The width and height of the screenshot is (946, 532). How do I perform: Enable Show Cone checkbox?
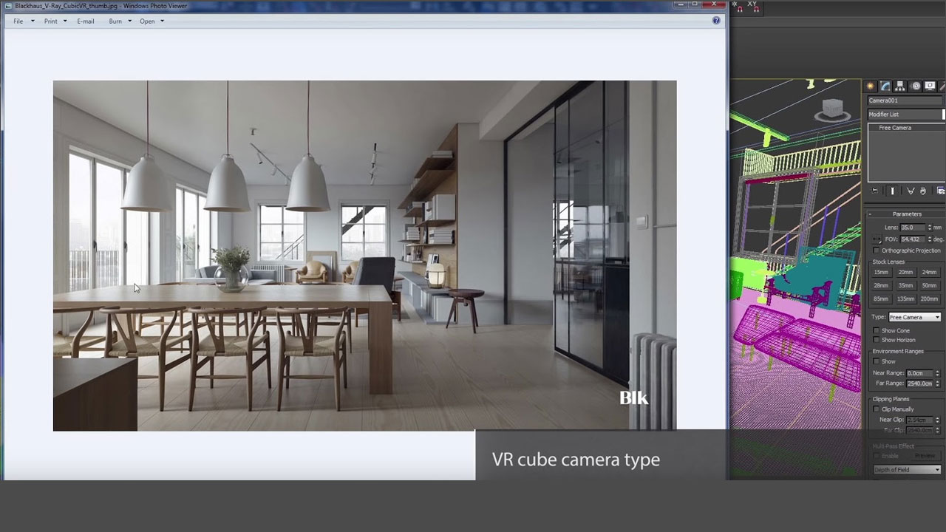point(877,330)
